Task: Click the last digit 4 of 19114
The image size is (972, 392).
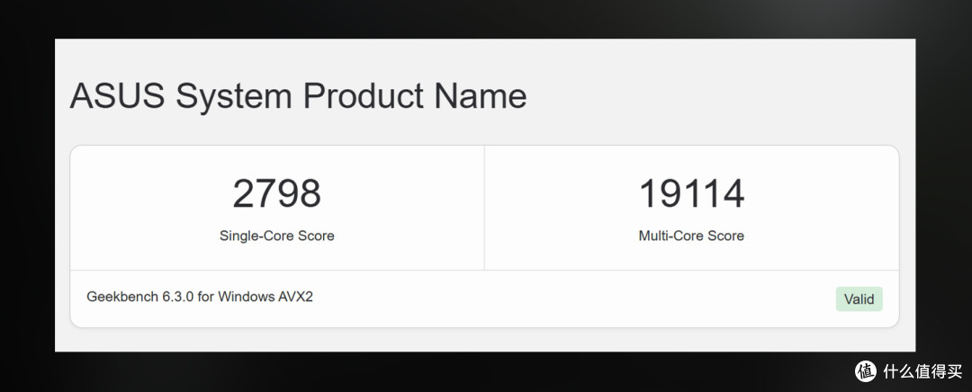Action: coord(733,193)
